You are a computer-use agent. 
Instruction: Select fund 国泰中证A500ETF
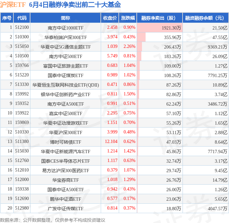click(65, 190)
